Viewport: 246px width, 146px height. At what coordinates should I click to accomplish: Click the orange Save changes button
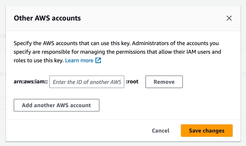206,131
